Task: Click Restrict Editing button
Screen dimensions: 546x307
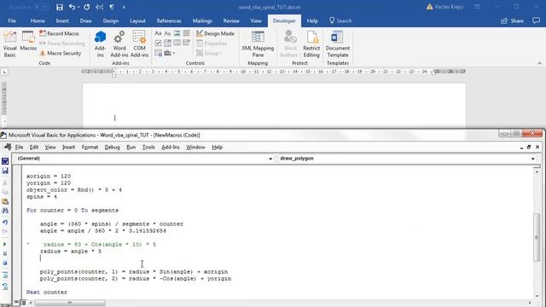Action: pyautogui.click(x=311, y=43)
